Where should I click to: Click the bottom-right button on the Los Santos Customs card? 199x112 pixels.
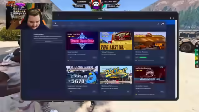pos(162,91)
